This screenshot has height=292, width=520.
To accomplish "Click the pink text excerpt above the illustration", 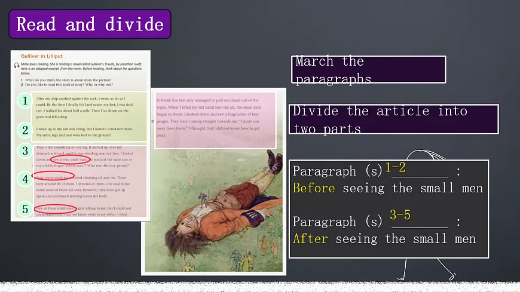I will (215, 119).
